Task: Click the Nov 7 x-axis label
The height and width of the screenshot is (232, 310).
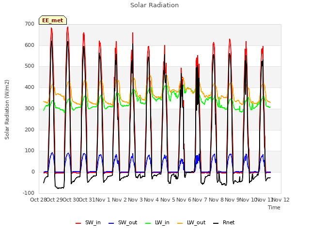Action: coord(200,200)
